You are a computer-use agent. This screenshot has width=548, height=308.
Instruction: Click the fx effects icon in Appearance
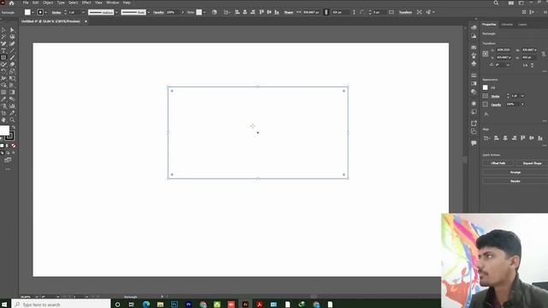tap(486, 114)
